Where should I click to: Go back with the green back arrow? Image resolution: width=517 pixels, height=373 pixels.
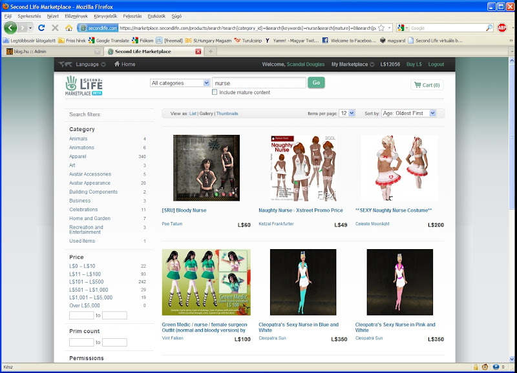[10, 28]
